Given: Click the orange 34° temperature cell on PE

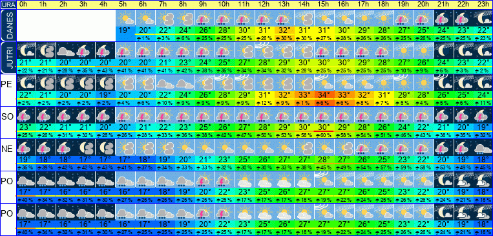Looking at the screenshot, I should tap(324, 94).
